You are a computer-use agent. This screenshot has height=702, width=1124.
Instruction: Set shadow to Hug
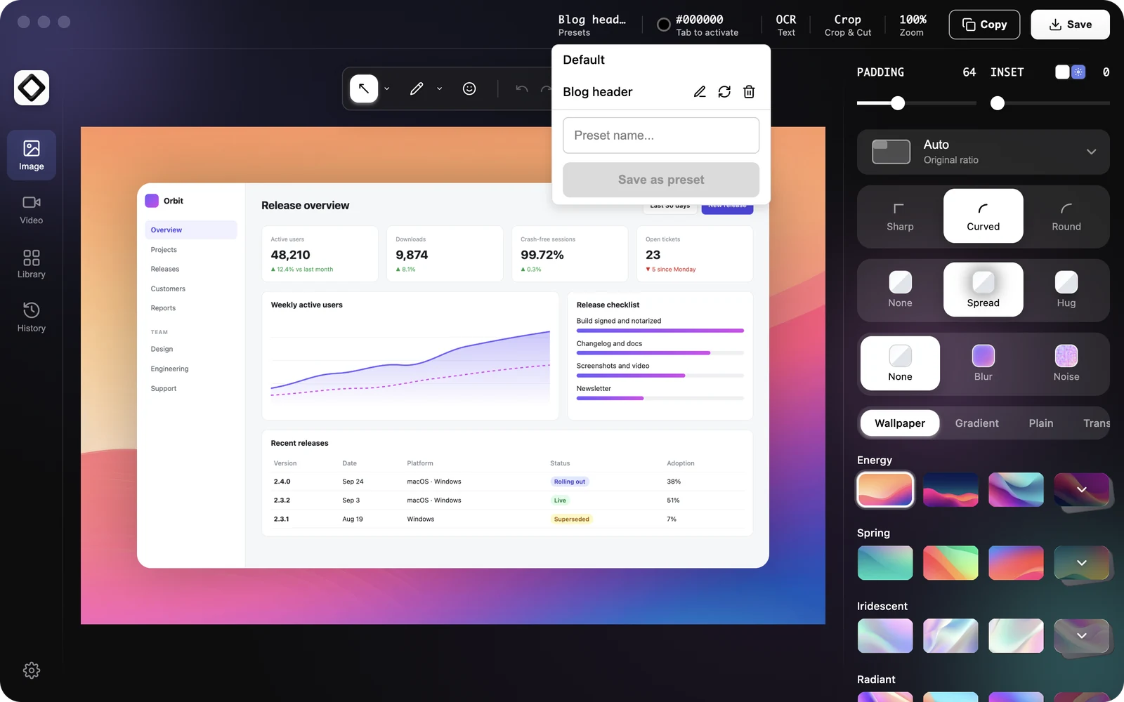tap(1066, 290)
